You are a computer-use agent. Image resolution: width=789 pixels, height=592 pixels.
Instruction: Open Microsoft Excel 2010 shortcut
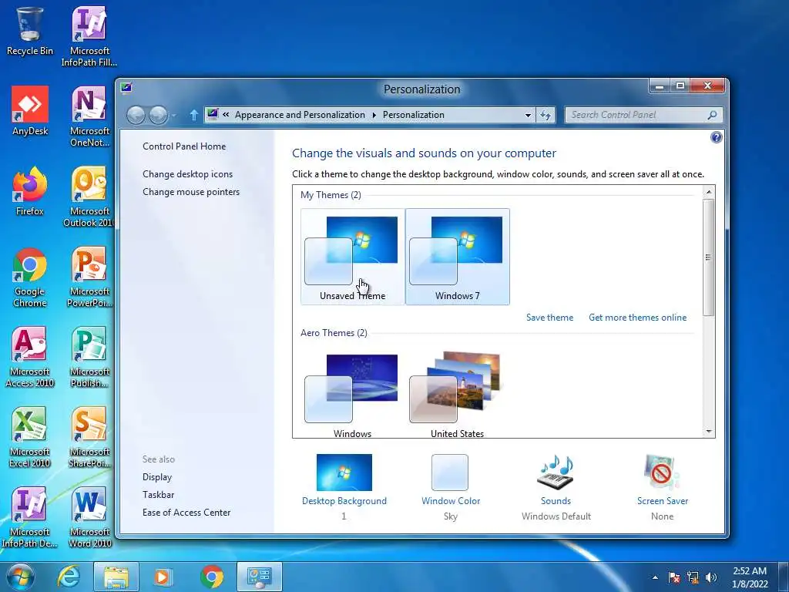click(x=30, y=438)
